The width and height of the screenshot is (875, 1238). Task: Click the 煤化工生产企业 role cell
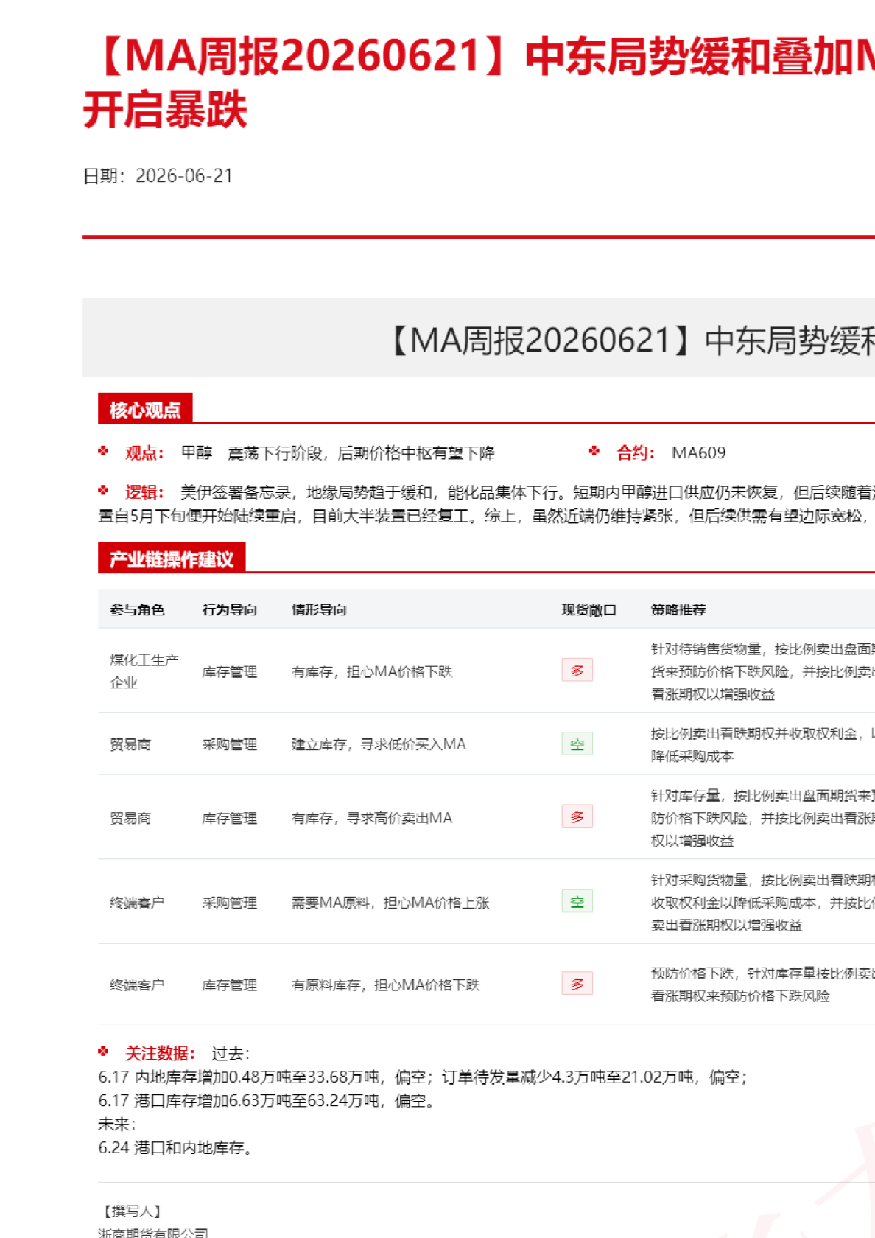[x=144, y=671]
